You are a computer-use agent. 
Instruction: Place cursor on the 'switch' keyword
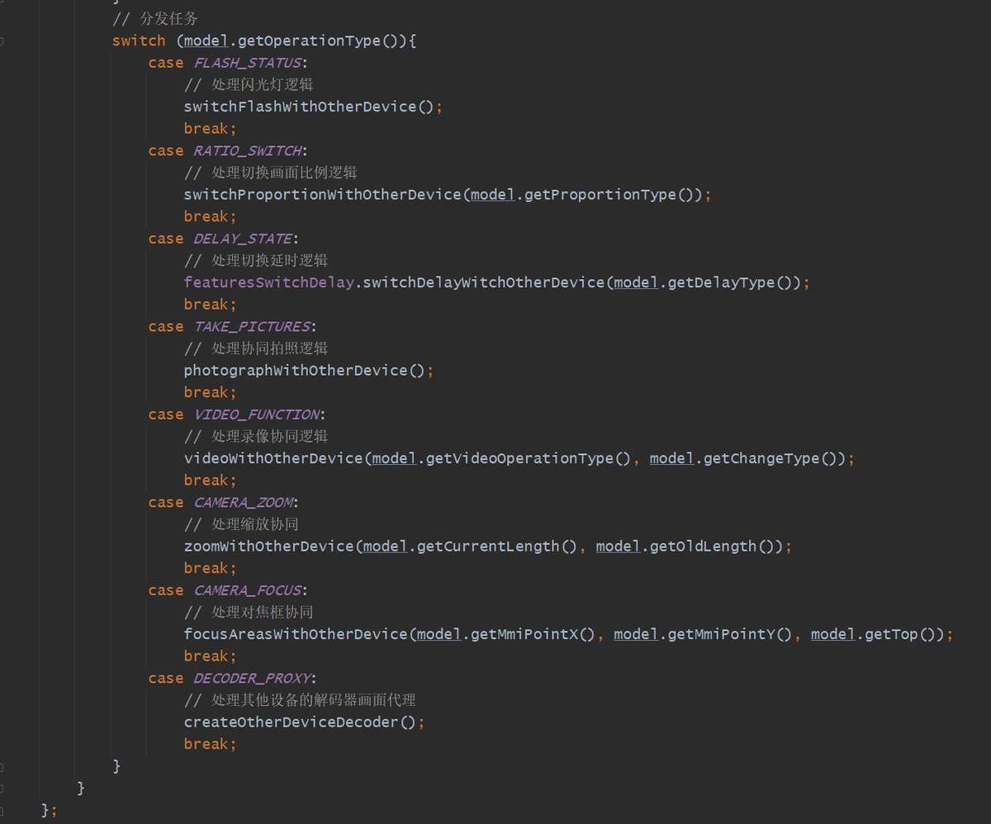tap(139, 40)
